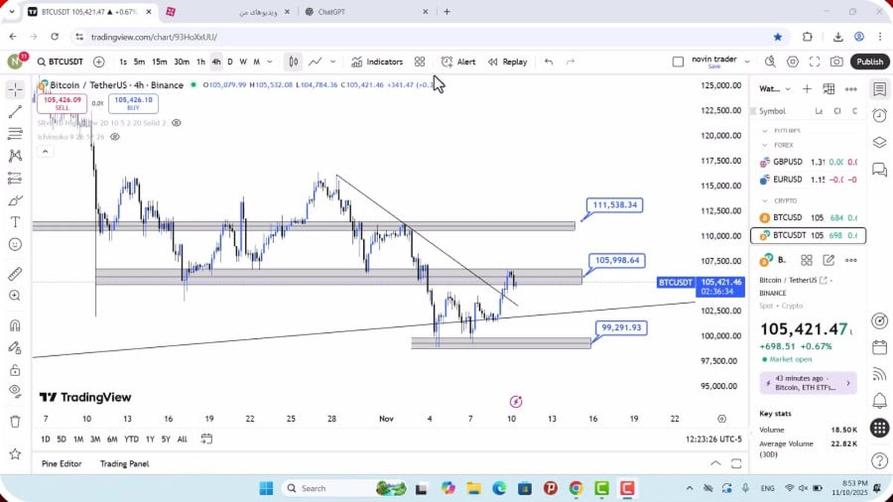Add symbol to watchlist plus icon
This screenshot has width=893, height=502.
(x=807, y=89)
